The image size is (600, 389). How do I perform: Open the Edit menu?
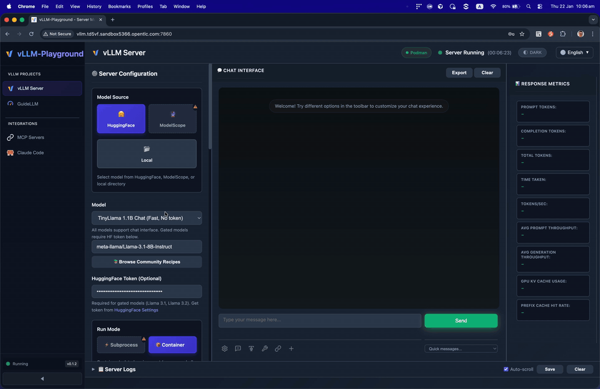coord(59,7)
